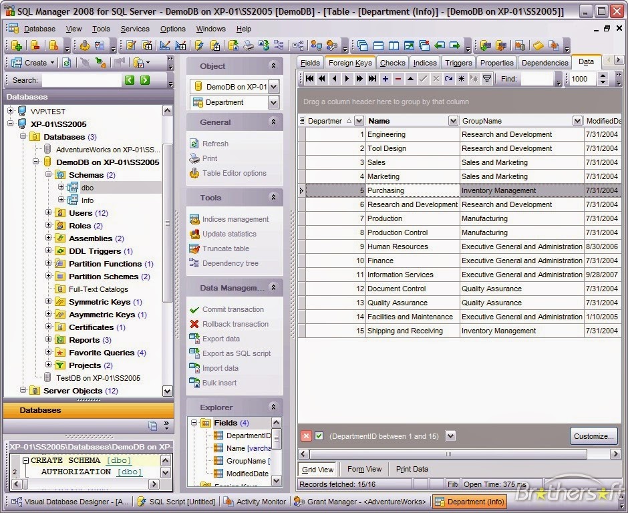This screenshot has width=628, height=513.
Task: Open the Services menu
Action: (135, 29)
